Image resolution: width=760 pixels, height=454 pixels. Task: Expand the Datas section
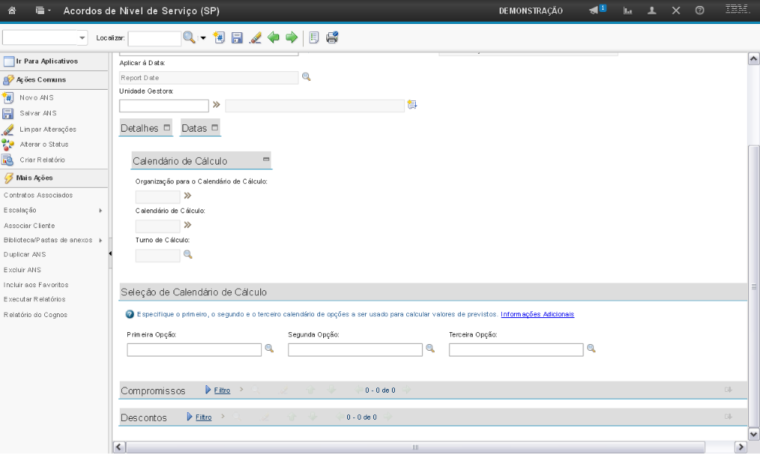pos(215,128)
